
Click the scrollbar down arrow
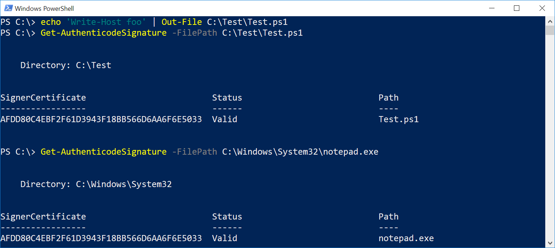point(550,242)
